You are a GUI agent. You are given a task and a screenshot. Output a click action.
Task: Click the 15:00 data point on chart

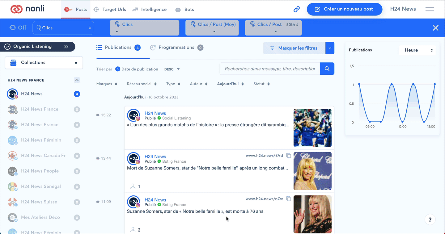pos(435,84)
